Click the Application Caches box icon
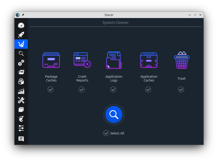Viewport: 218px width, 162px height. pyautogui.click(x=149, y=60)
